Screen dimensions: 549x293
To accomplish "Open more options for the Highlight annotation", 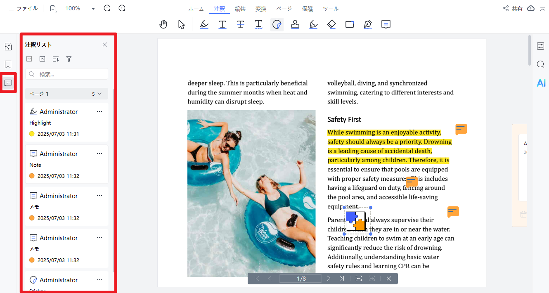I will tap(99, 111).
